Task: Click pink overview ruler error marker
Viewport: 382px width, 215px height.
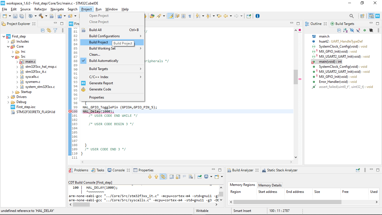Action: pos(300,79)
